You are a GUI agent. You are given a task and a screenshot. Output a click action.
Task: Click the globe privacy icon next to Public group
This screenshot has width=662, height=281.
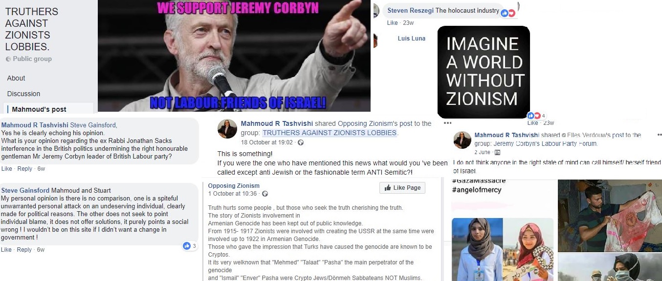point(8,59)
